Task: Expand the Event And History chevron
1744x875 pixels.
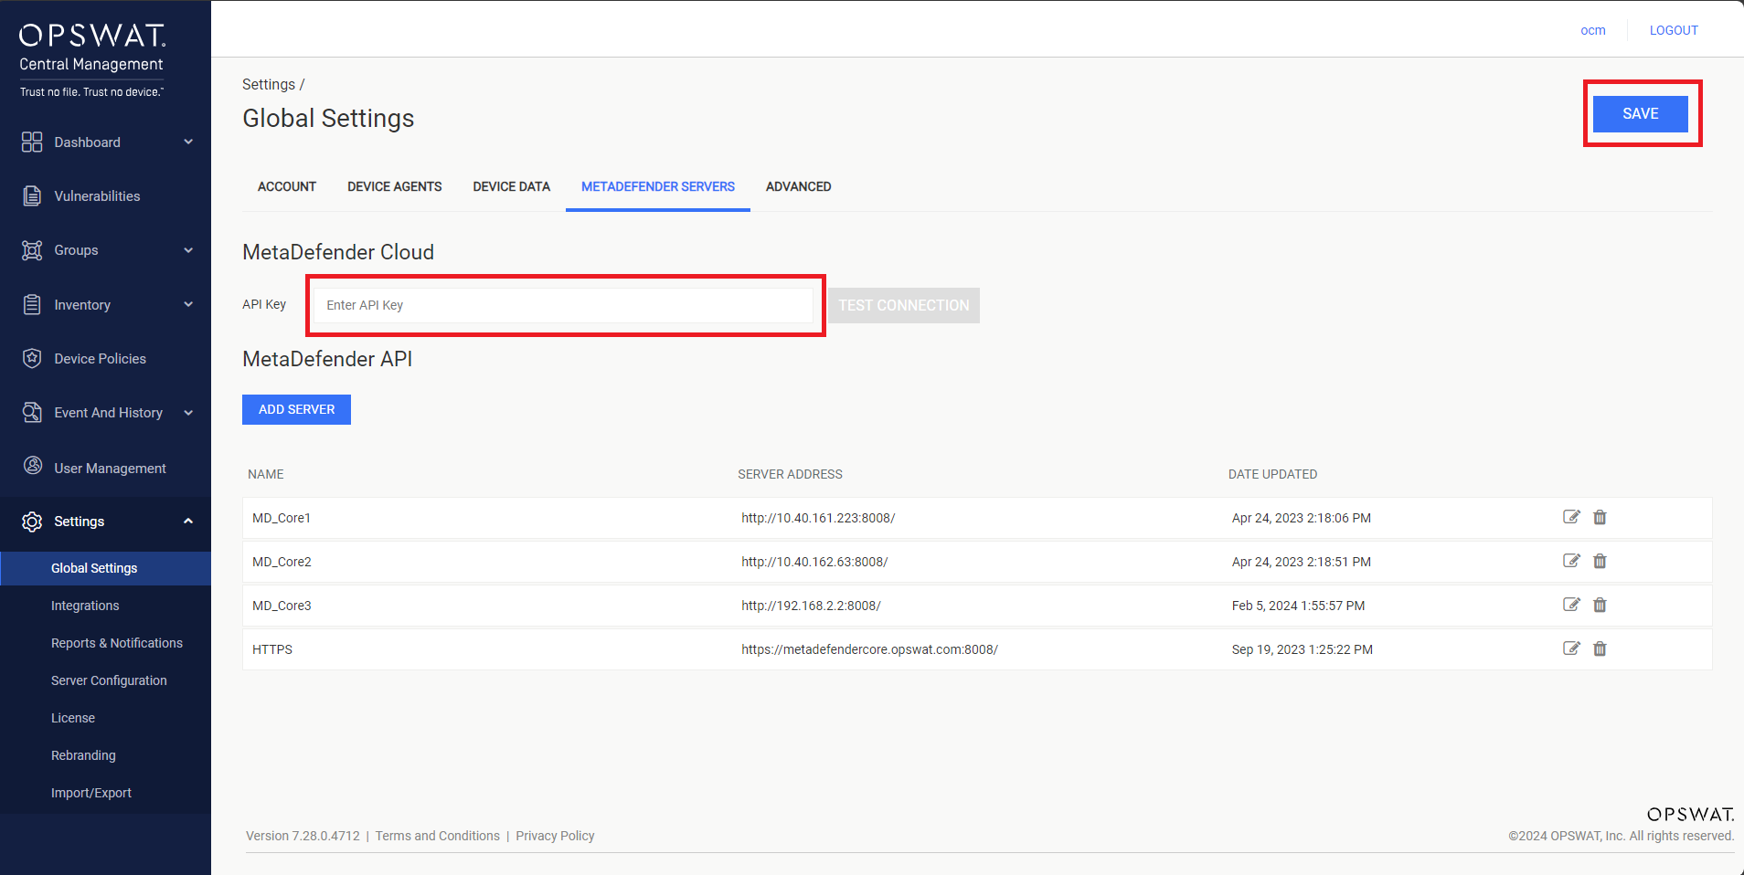Action: (188, 413)
